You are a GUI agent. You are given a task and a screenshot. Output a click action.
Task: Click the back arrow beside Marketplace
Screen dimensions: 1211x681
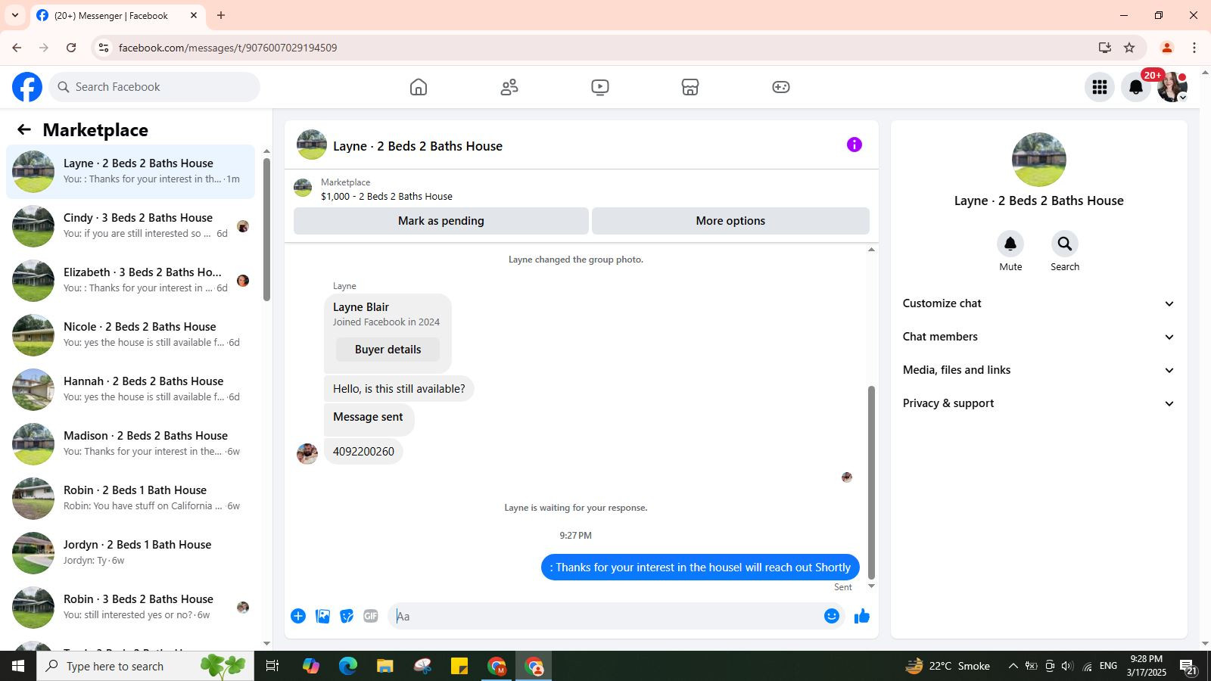pyautogui.click(x=24, y=129)
